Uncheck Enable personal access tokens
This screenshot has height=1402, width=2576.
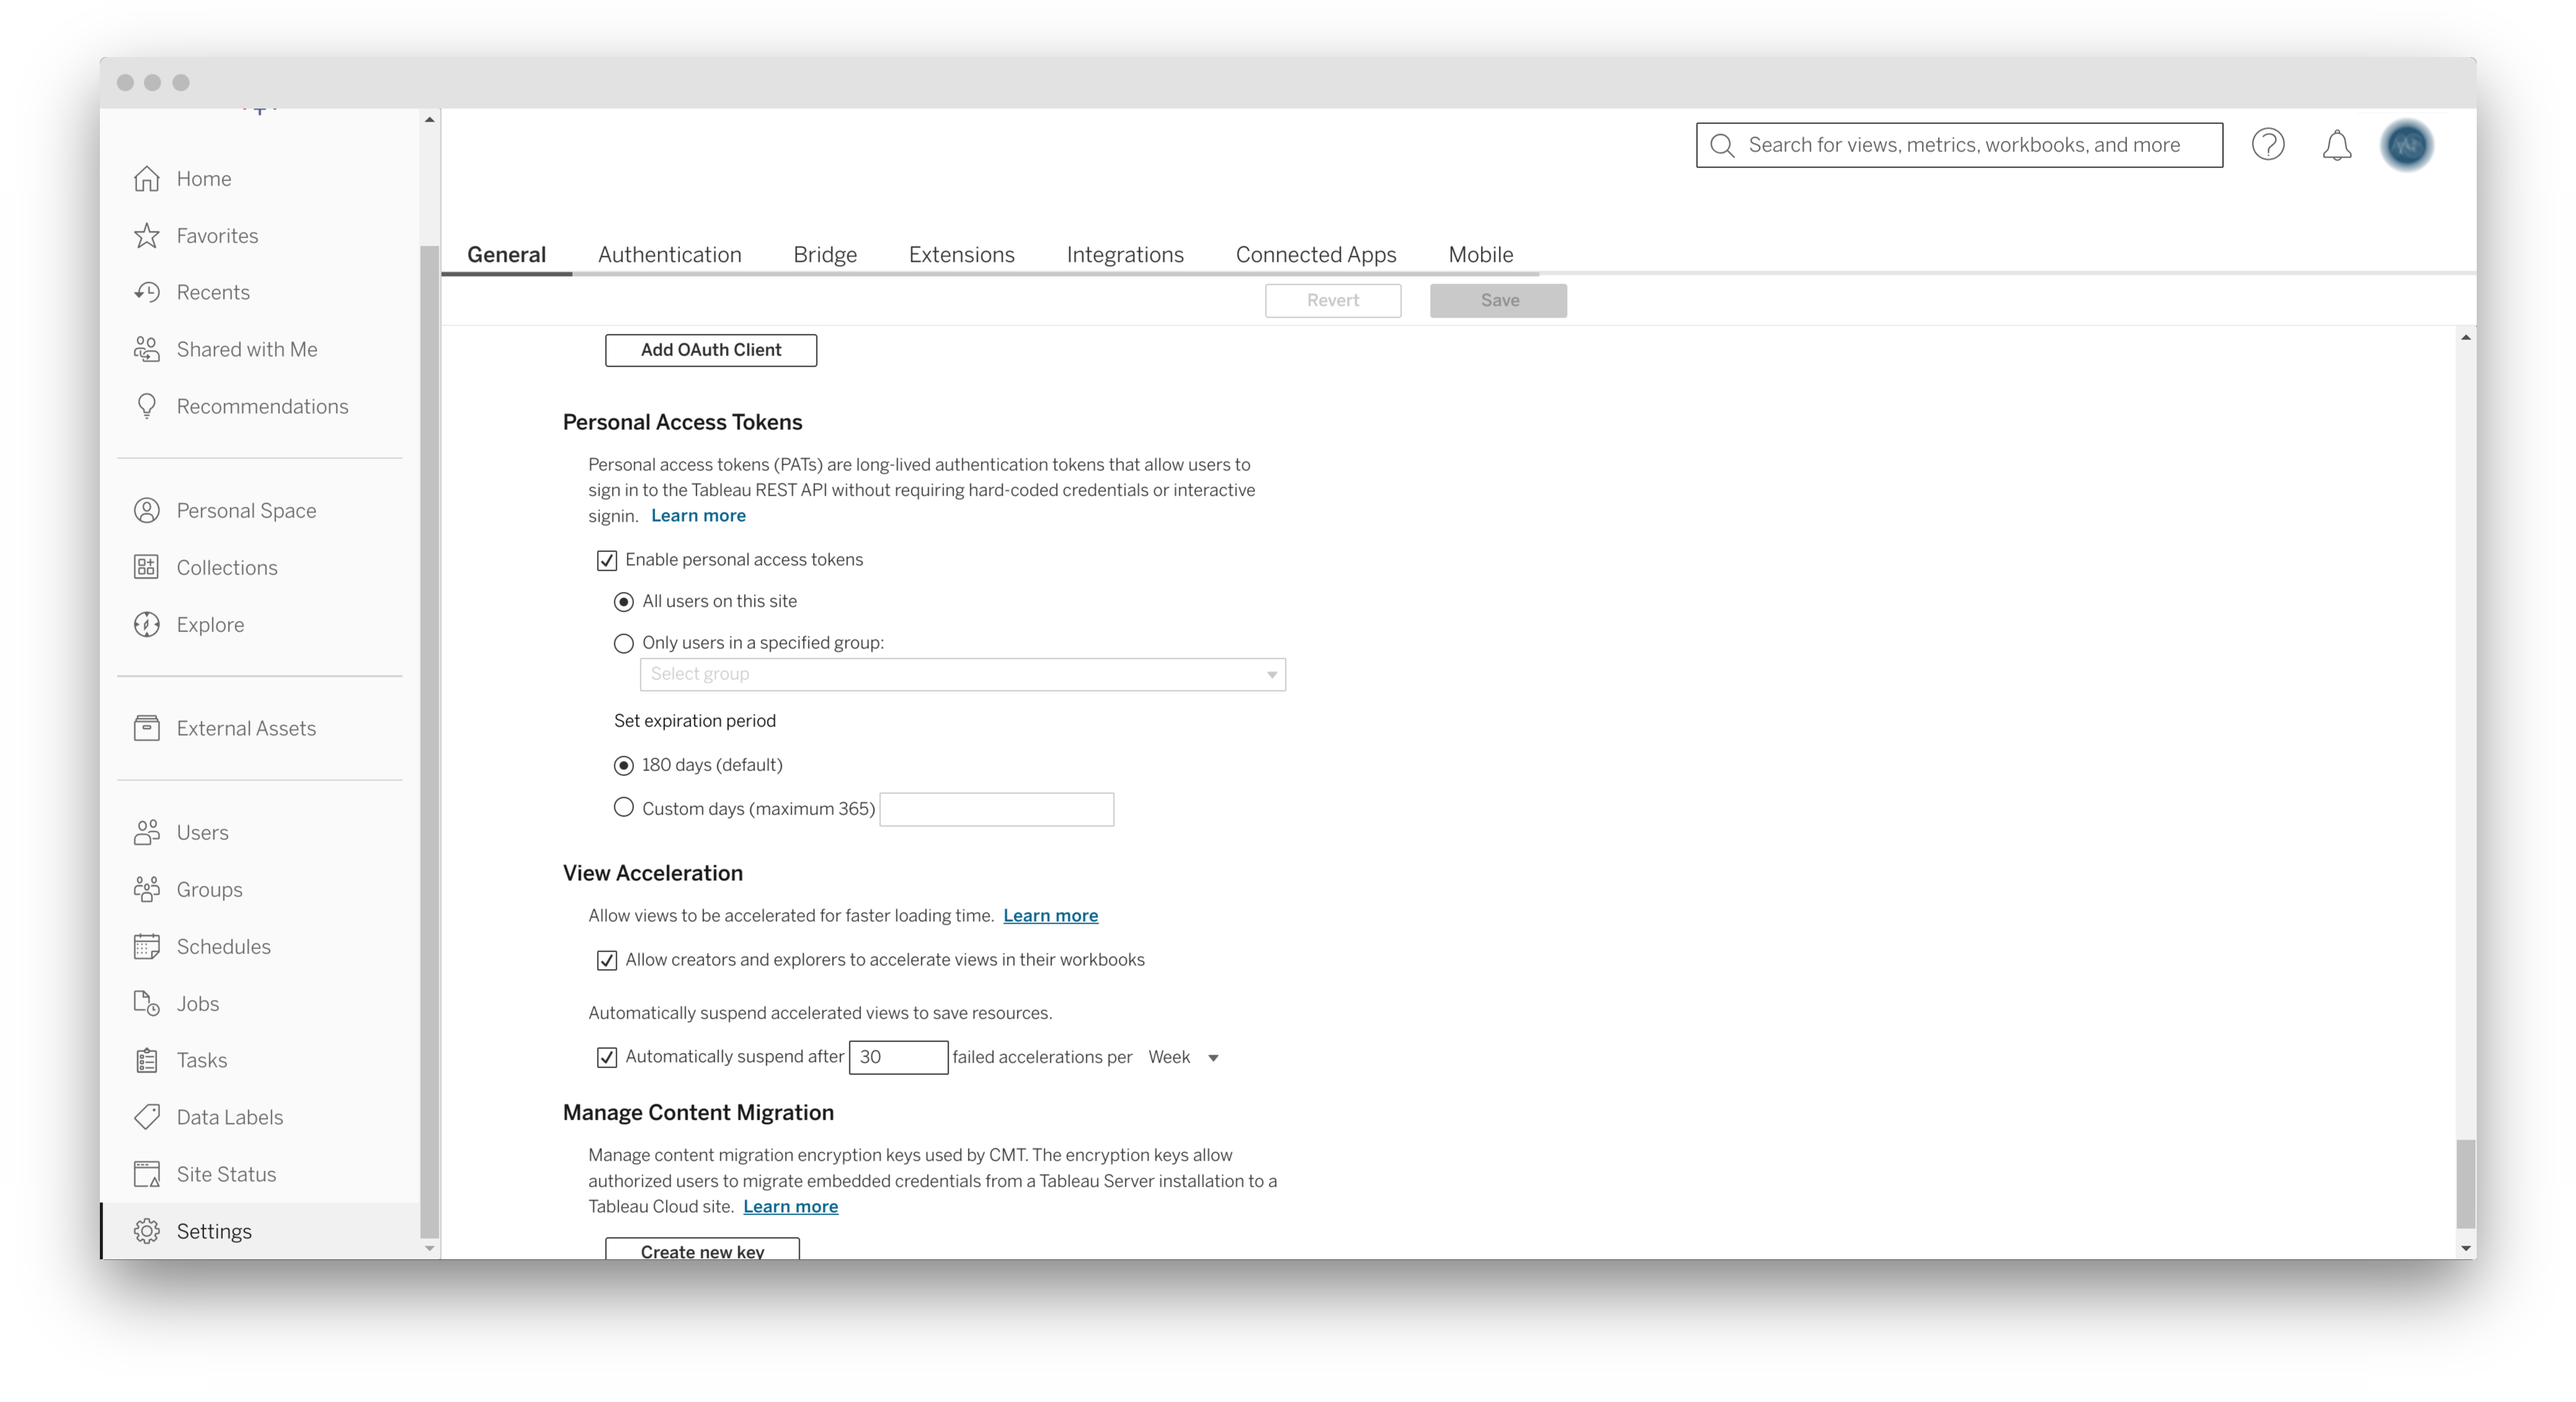coord(607,561)
